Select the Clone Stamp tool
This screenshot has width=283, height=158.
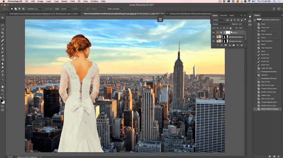point(3,48)
